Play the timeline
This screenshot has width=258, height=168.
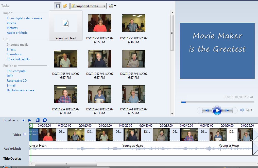pyautogui.click(x=30, y=120)
